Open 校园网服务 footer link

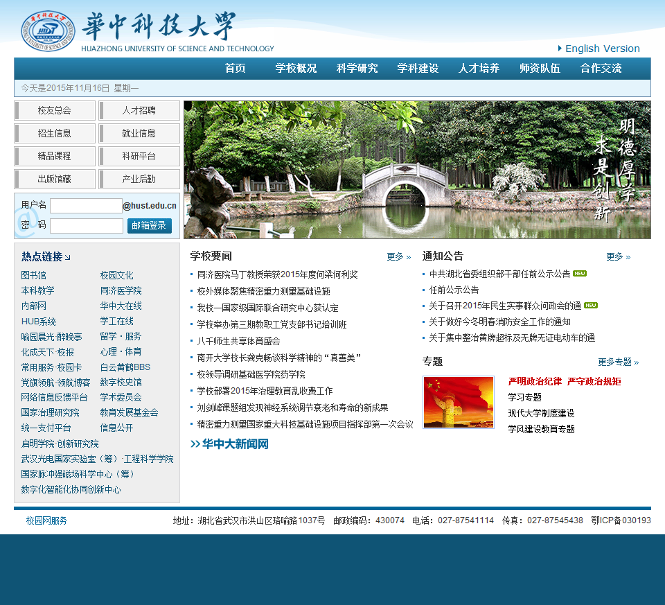pyautogui.click(x=46, y=521)
